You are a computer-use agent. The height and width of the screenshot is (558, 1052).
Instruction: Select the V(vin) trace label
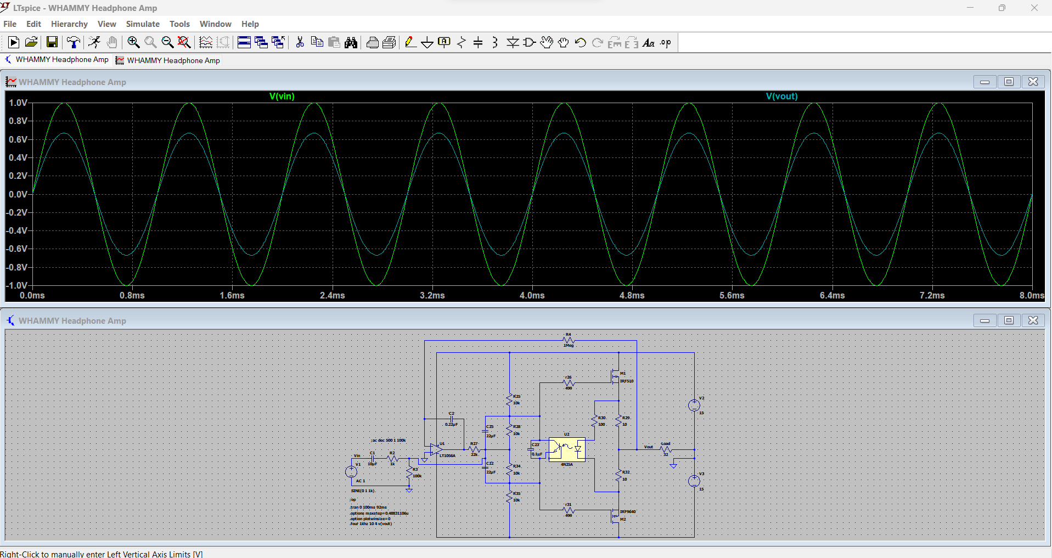click(282, 96)
